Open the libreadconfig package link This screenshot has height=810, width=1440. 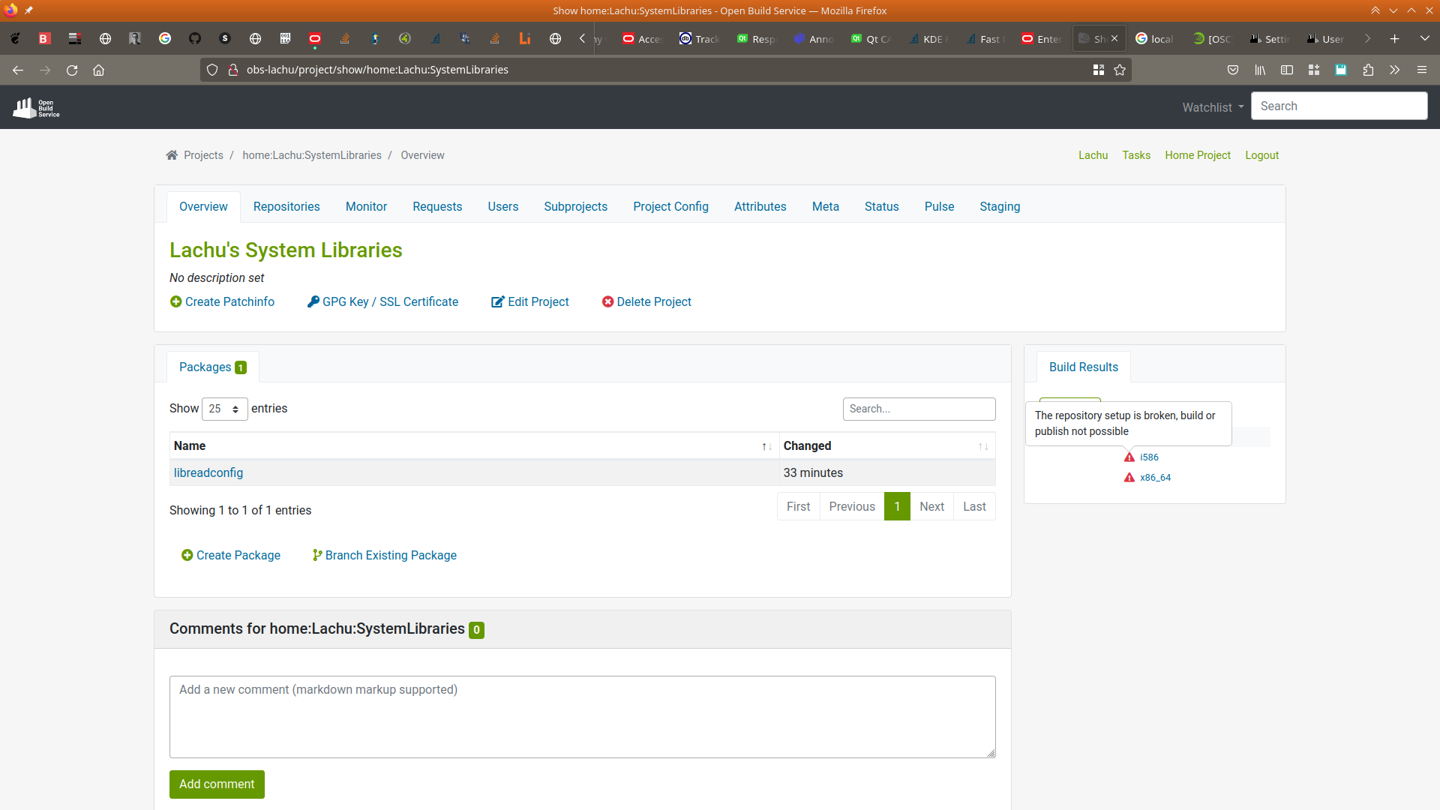(208, 473)
